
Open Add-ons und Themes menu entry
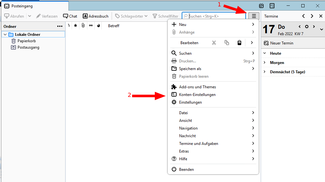(x=197, y=87)
